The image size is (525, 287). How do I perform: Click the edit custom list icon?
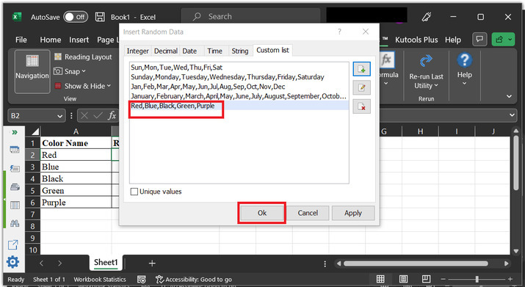pos(361,88)
